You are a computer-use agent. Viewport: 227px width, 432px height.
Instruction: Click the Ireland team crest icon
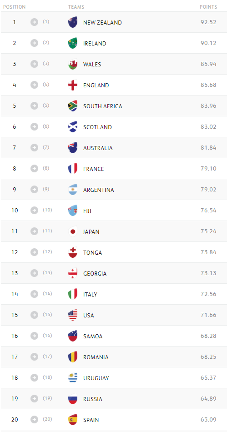point(73,43)
